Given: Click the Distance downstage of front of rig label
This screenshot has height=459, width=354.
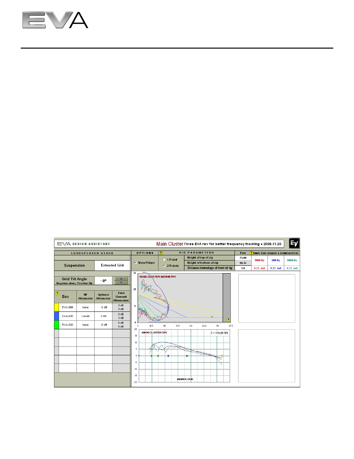Looking at the screenshot, I should pos(210,268).
